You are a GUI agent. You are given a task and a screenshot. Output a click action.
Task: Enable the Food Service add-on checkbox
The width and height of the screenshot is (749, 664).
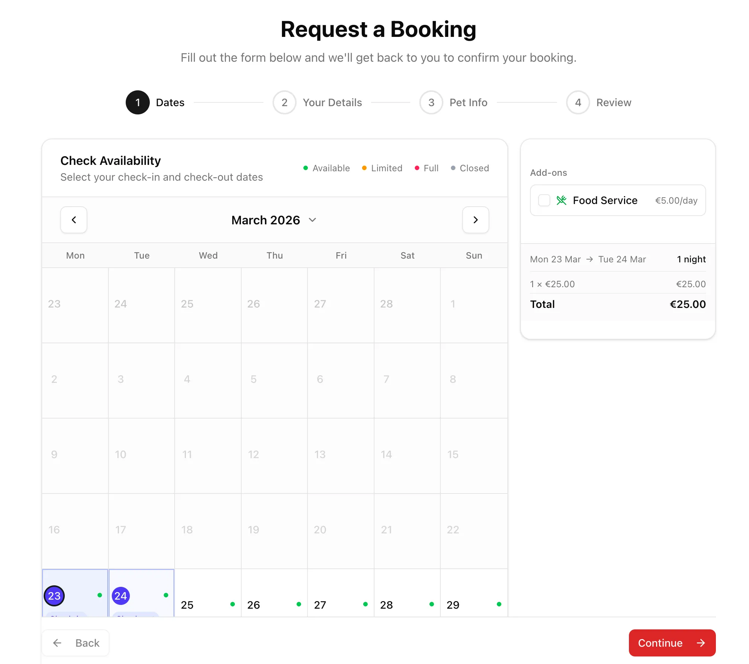pos(544,200)
